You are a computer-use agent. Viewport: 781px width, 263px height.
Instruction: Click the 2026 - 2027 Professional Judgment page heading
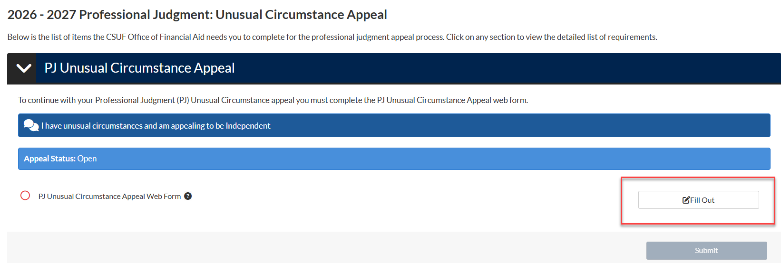197,15
